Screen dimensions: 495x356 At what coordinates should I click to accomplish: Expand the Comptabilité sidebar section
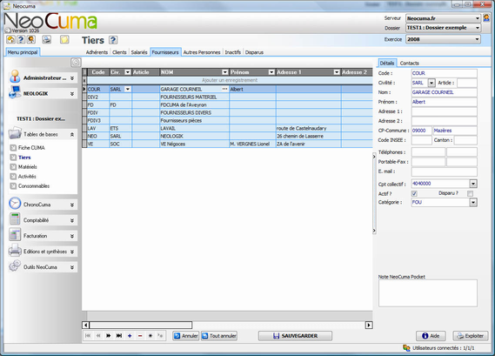click(43, 220)
